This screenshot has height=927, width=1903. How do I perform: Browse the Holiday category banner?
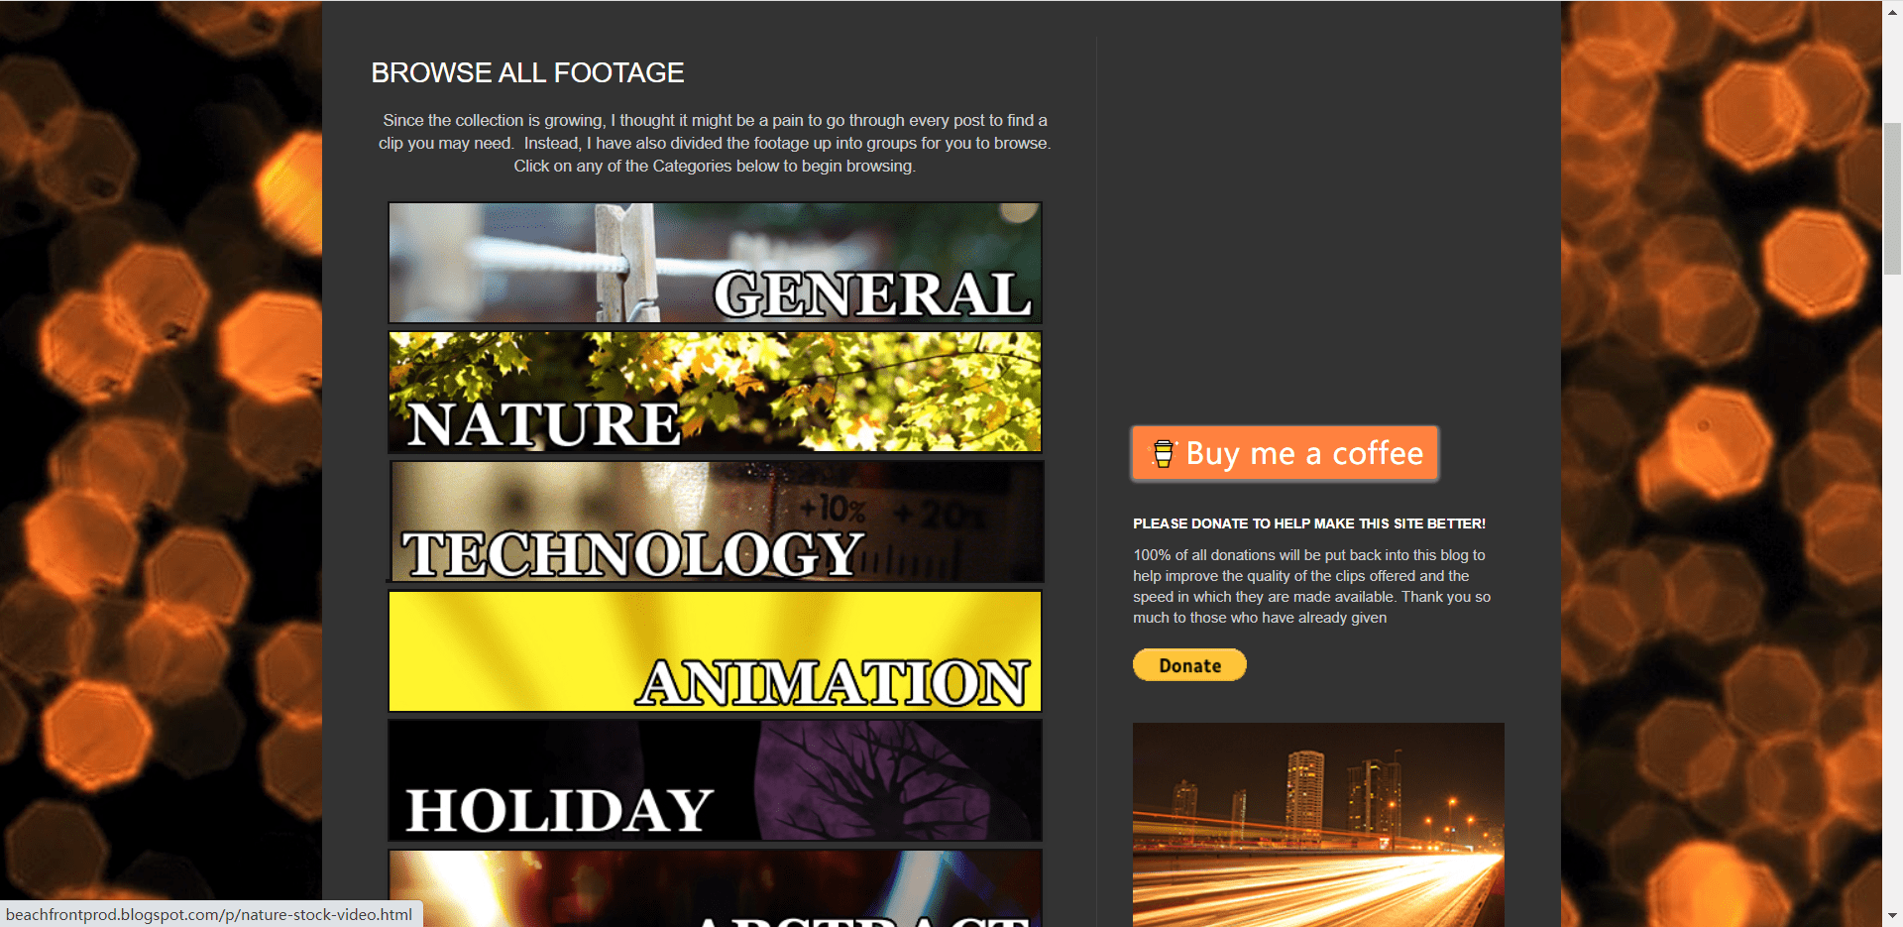[715, 781]
